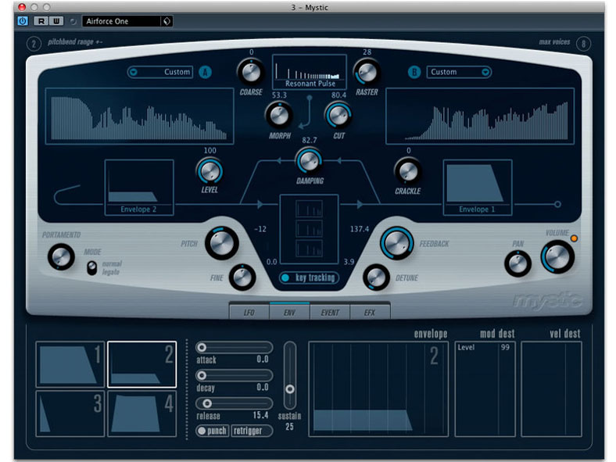This screenshot has width=616, height=462.
Task: Select the circular A filter button
Action: click(x=205, y=72)
